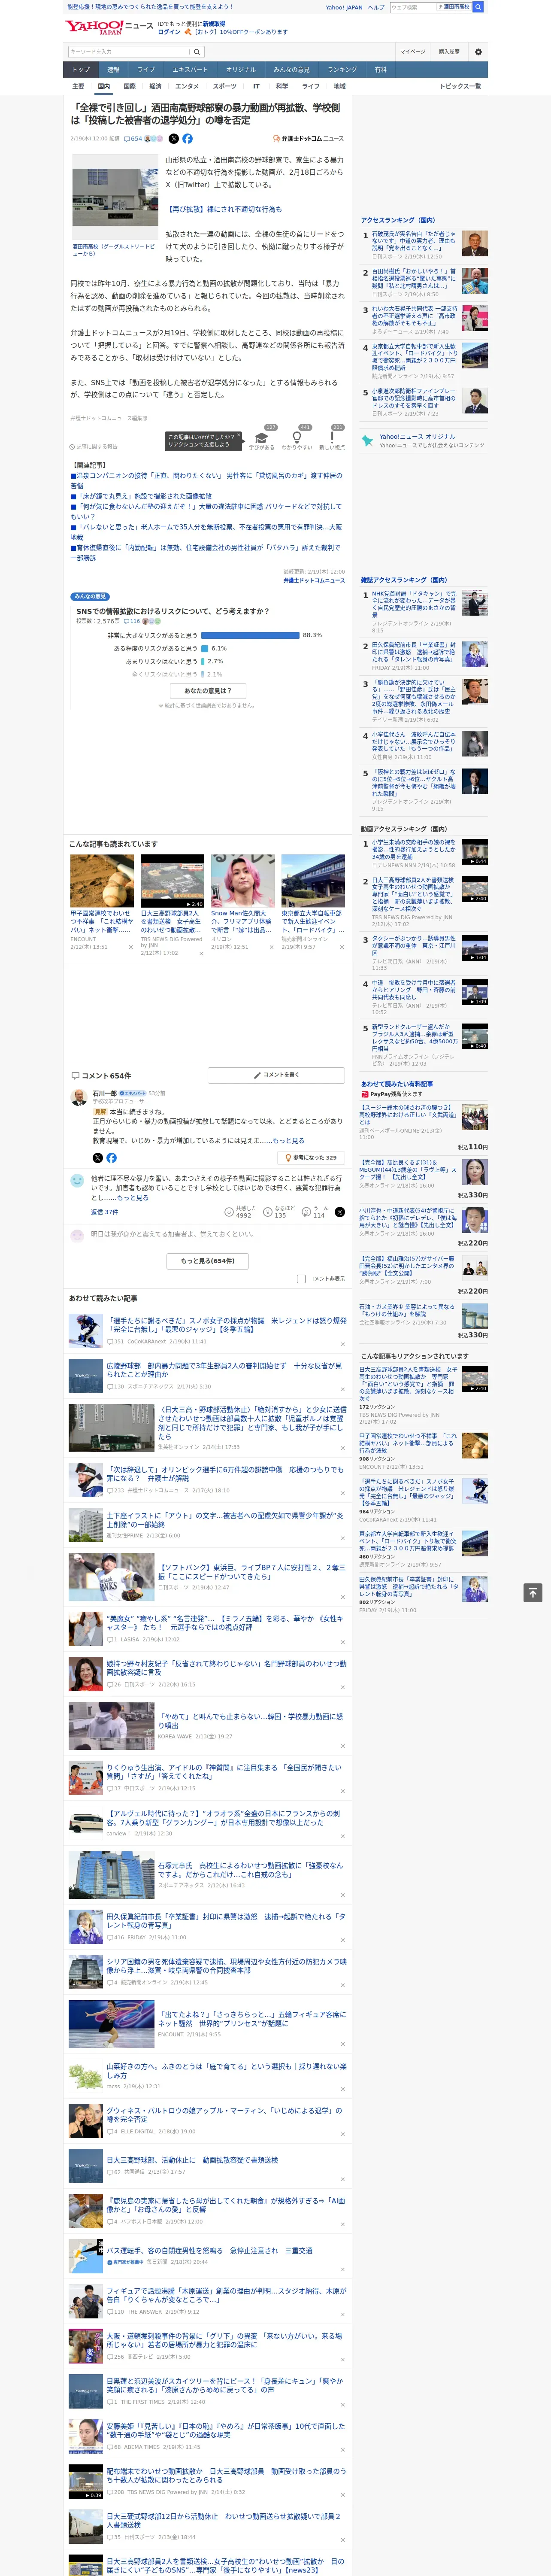Viewport: 551px width, 2576px height.
Task: Open the Yahoo! JAPAN top bar link
Action: (x=344, y=7)
